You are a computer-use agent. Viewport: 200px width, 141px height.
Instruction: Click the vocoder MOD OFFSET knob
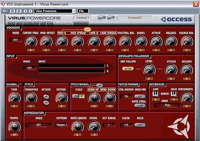tap(46, 41)
